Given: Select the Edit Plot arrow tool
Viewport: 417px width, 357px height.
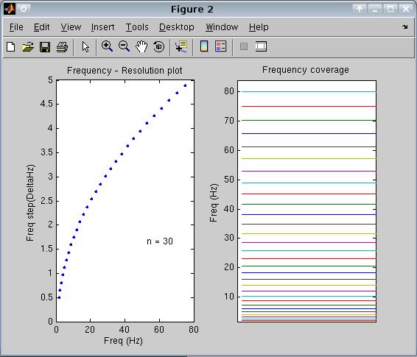Looking at the screenshot, I should click(85, 47).
